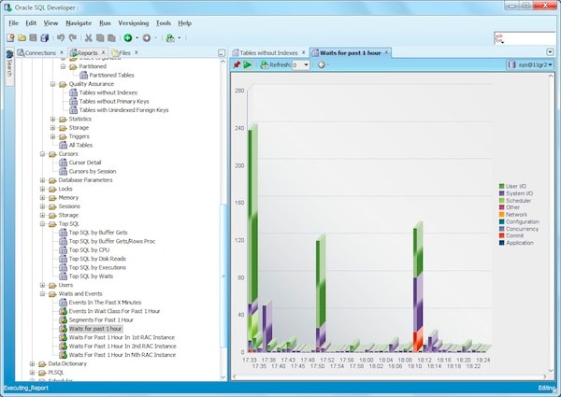Select Top SQL by CPU report
This screenshot has height=397, width=561.
[89, 250]
